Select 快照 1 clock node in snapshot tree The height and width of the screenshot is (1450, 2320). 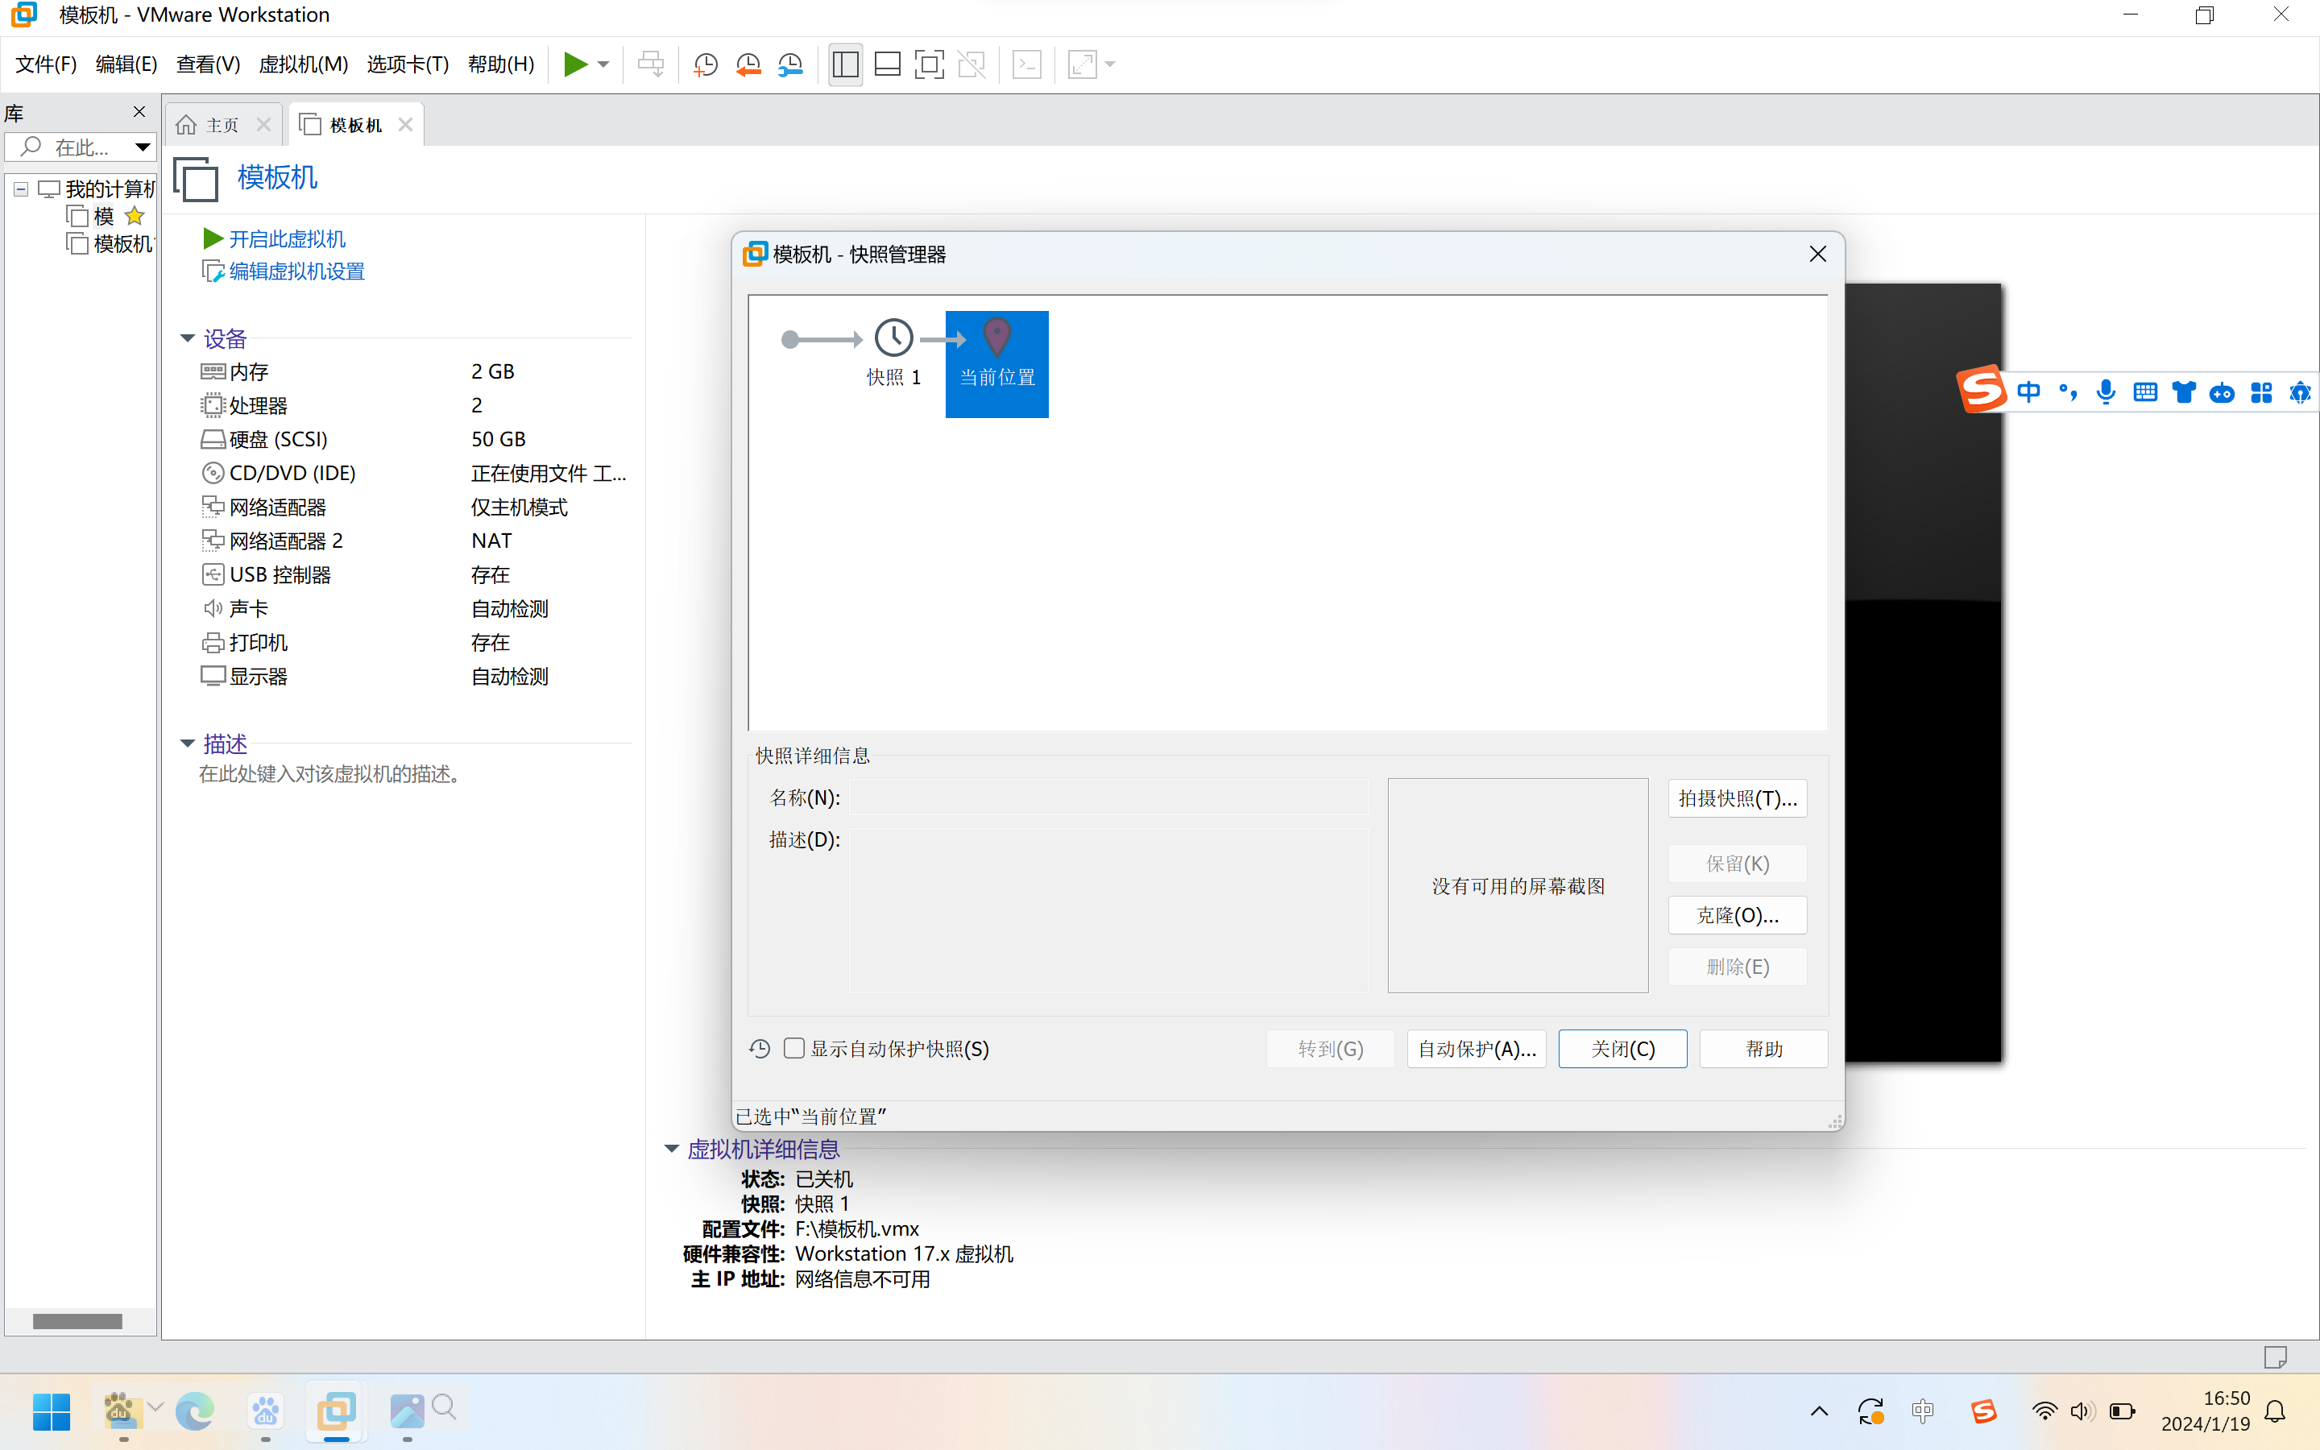(x=893, y=352)
